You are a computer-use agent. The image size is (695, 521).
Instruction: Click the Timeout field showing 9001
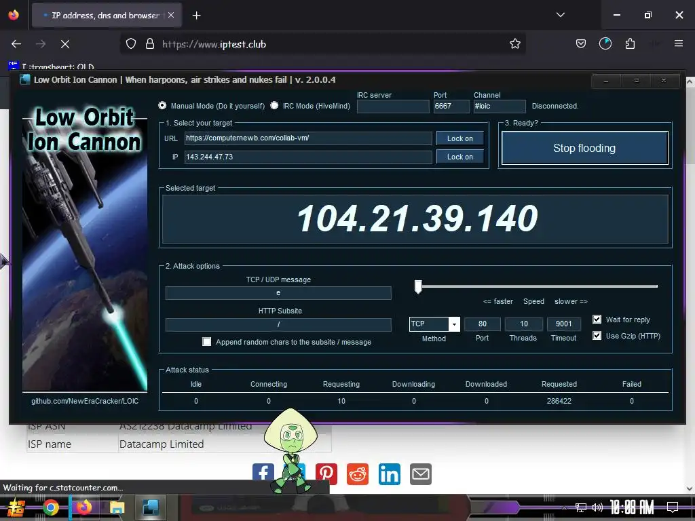click(564, 324)
